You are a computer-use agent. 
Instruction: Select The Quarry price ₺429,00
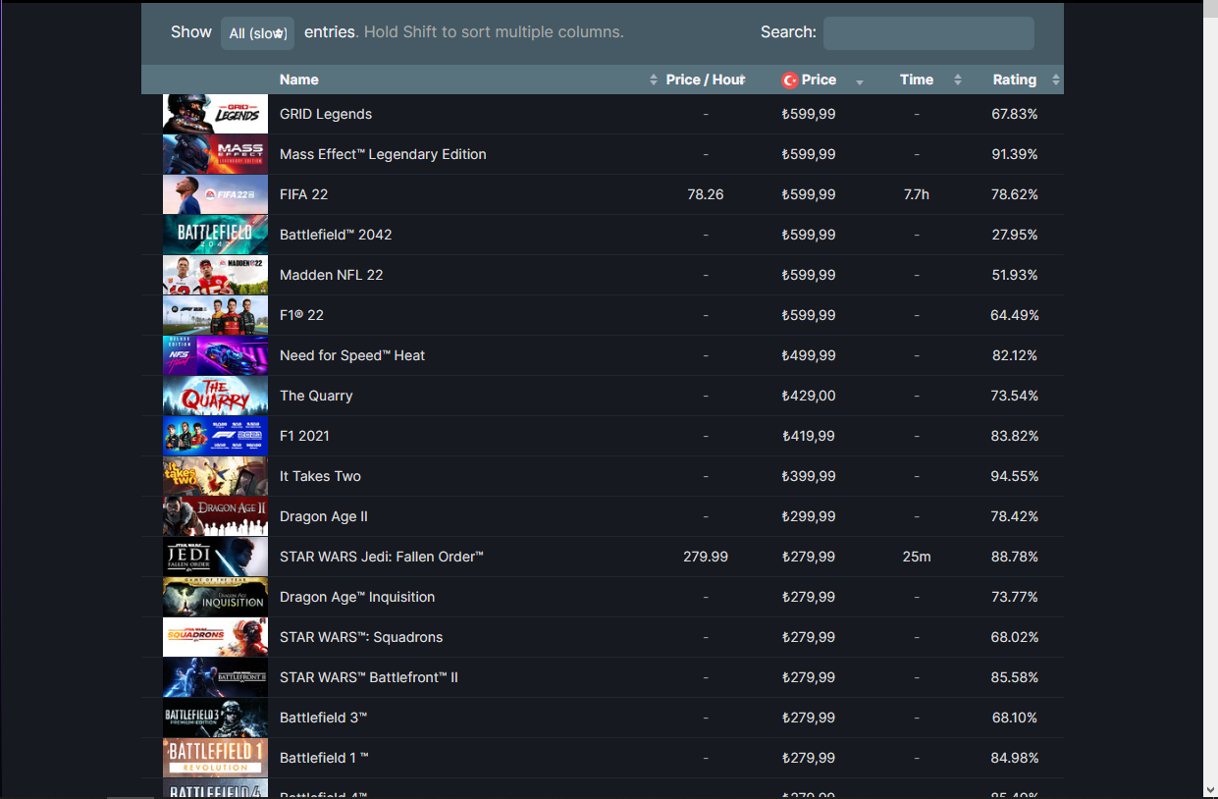[809, 396]
